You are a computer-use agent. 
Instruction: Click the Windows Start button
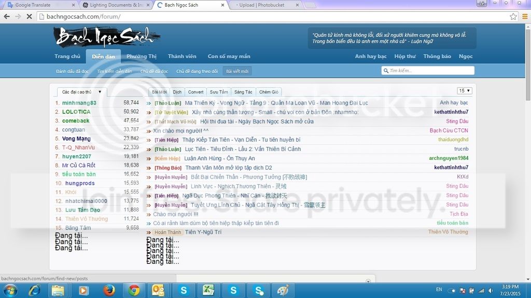click(9, 290)
